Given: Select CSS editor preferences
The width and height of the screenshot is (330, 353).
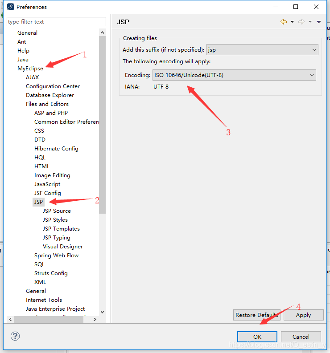Looking at the screenshot, I should pyautogui.click(x=39, y=130).
